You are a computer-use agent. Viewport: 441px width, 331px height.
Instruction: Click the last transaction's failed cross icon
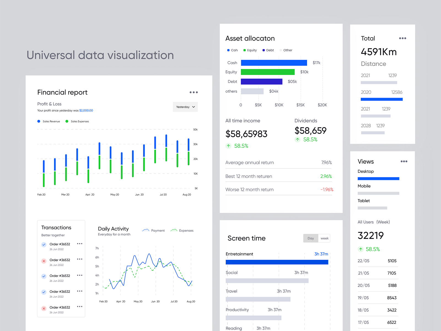44,308
